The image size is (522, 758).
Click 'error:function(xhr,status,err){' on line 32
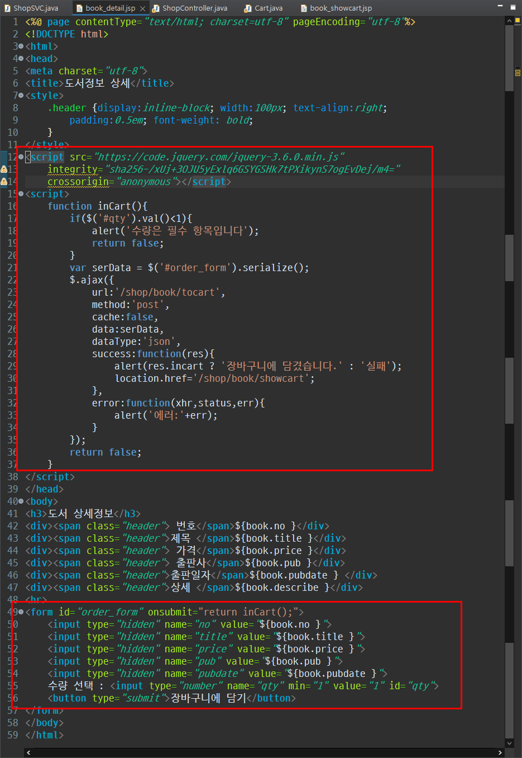179,403
